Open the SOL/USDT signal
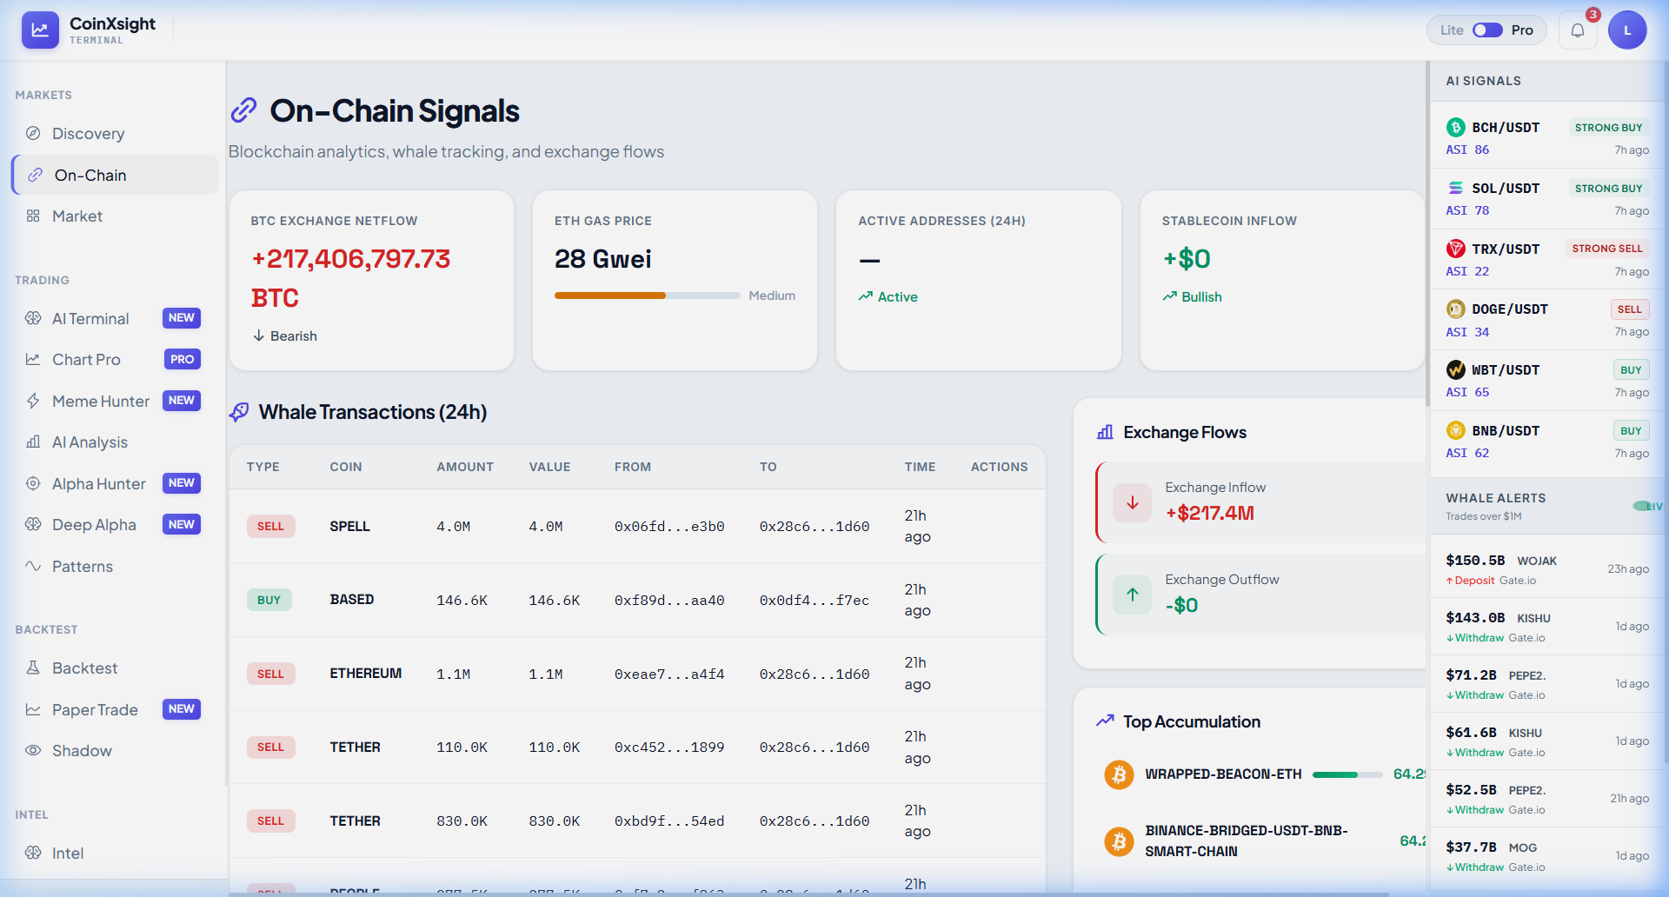 [1547, 199]
